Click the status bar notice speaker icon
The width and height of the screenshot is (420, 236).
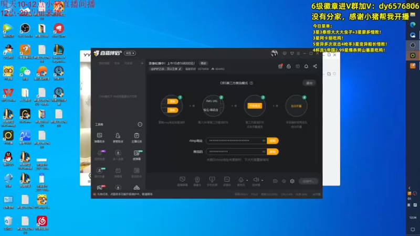point(94,194)
